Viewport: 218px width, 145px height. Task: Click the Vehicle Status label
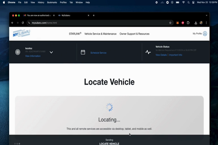click(x=162, y=47)
